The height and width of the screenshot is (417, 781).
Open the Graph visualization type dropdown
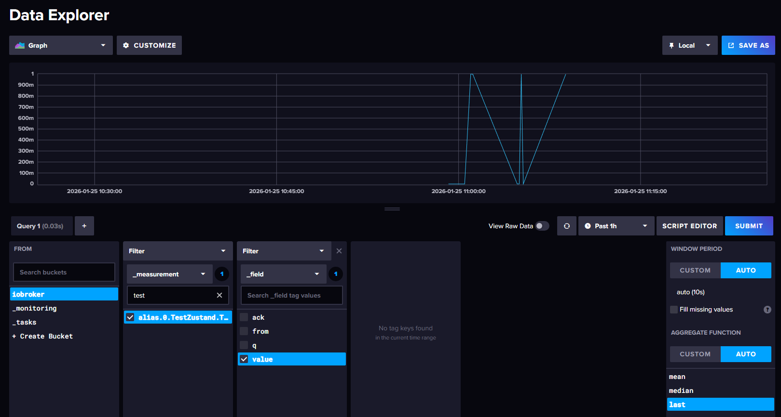(61, 45)
